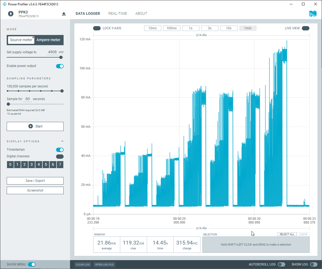
Task: Click the 21.86 mA average value
Action: click(x=107, y=243)
